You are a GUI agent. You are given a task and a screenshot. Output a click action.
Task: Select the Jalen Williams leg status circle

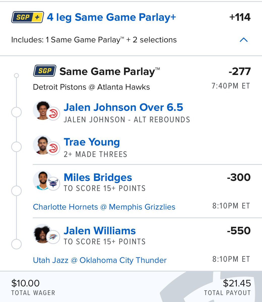click(17, 244)
